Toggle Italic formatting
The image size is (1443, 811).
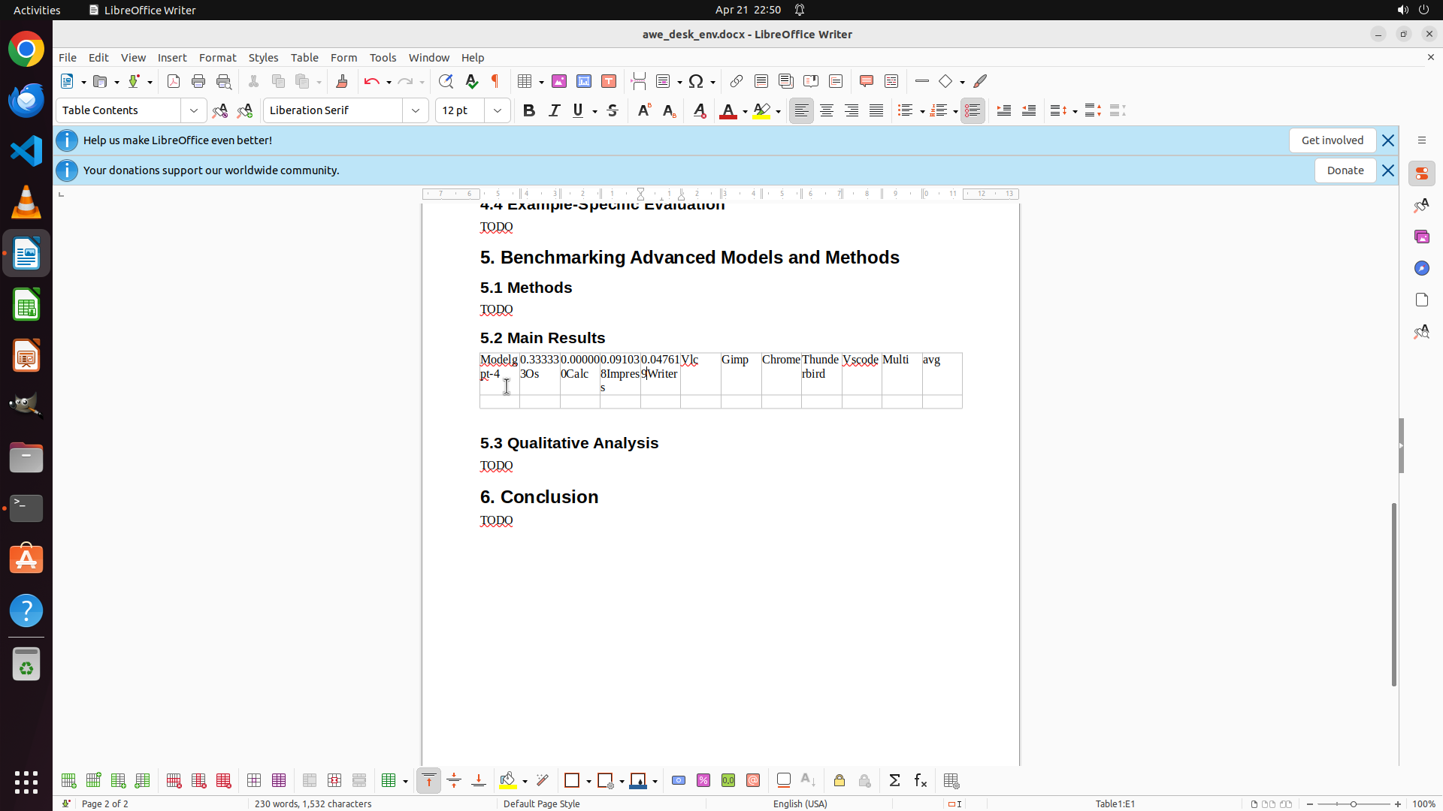coord(554,110)
